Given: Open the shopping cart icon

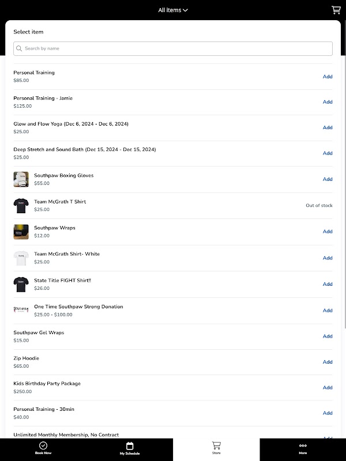Looking at the screenshot, I should [336, 10].
